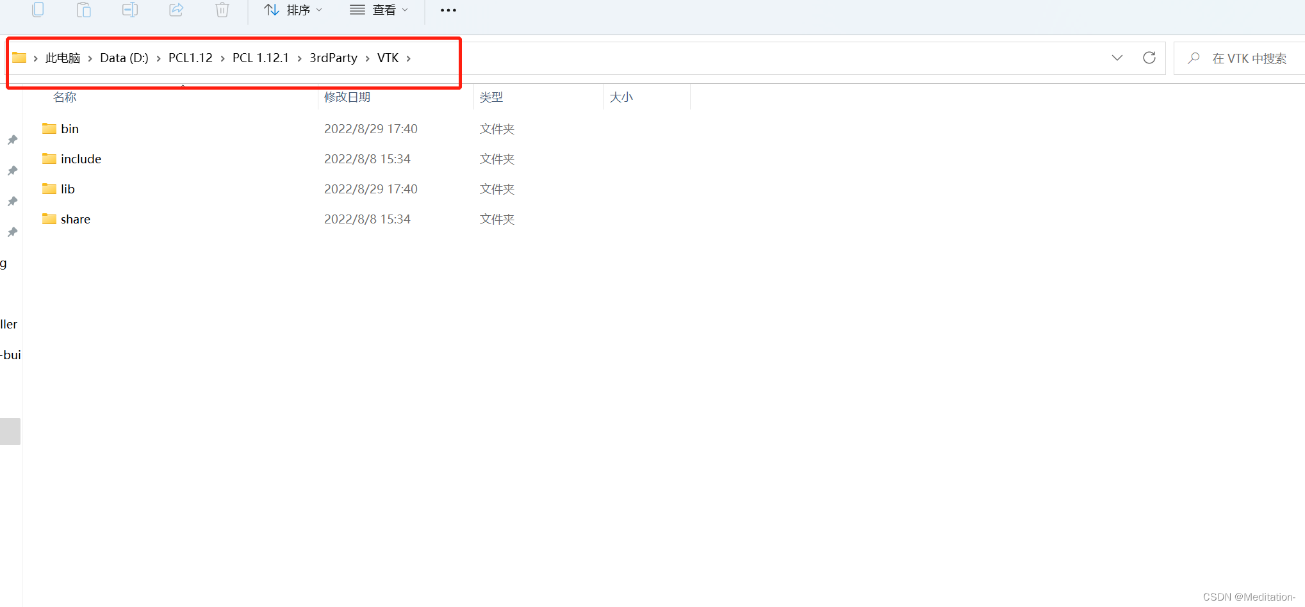This screenshot has width=1305, height=607.
Task: Expand chevron after Data (D:) breadcrumb
Action: point(158,58)
